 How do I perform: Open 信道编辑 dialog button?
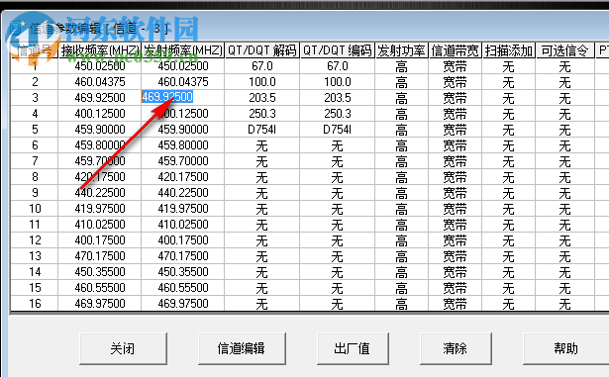click(242, 348)
